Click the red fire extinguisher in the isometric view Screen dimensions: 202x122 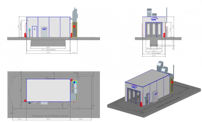[x=141, y=104]
